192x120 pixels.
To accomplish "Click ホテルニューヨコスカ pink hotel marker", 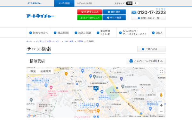I will 51,88.
